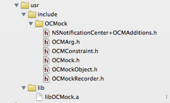The height and width of the screenshot is (103, 170).
Task: Select the lib folder label
Action: 41,88
